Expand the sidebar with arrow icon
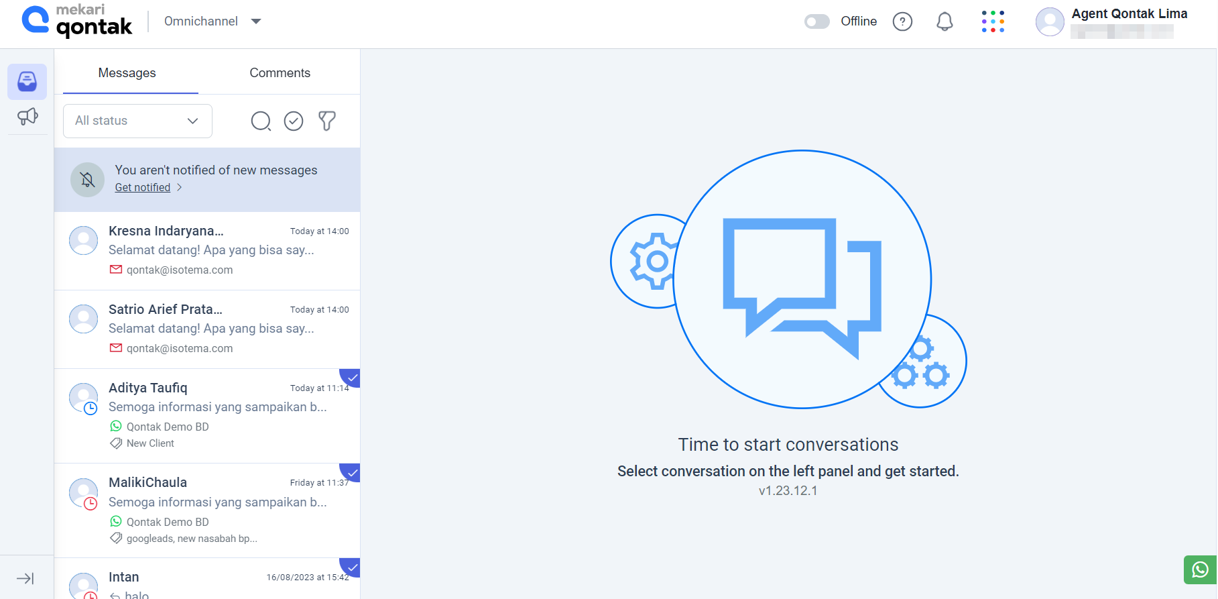 [x=25, y=578]
